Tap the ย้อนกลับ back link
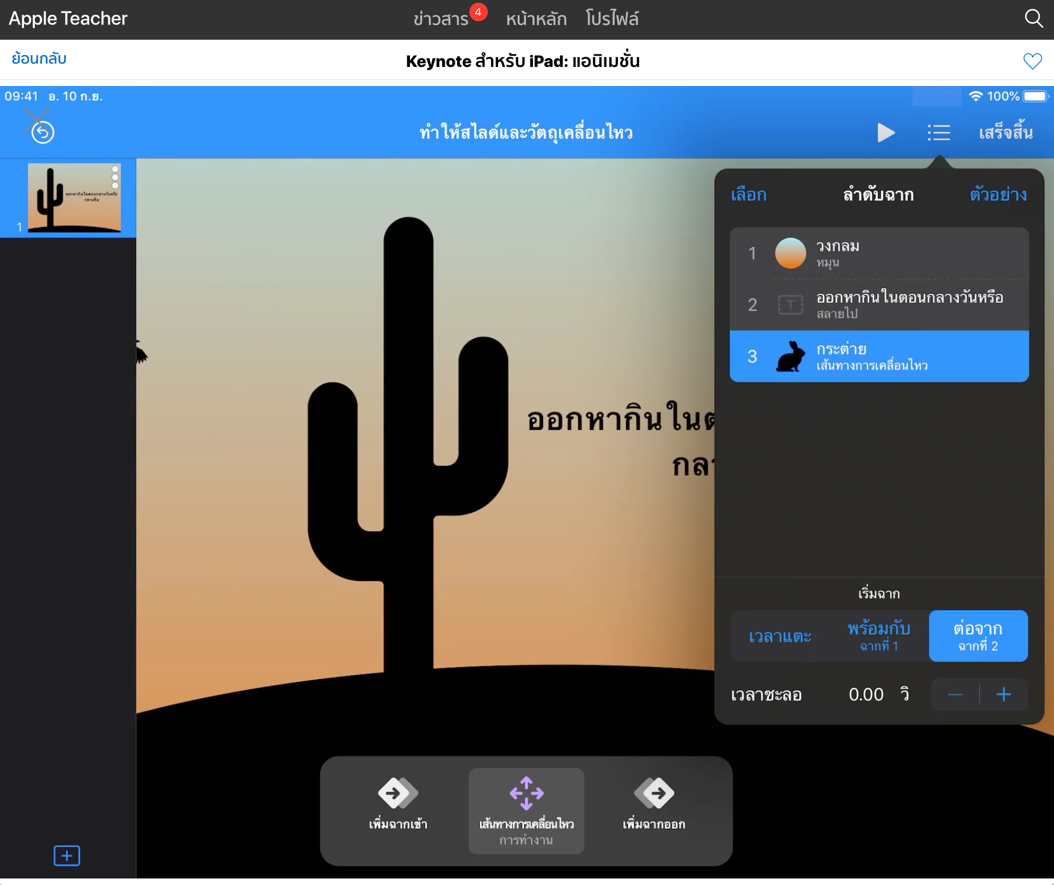 39,59
